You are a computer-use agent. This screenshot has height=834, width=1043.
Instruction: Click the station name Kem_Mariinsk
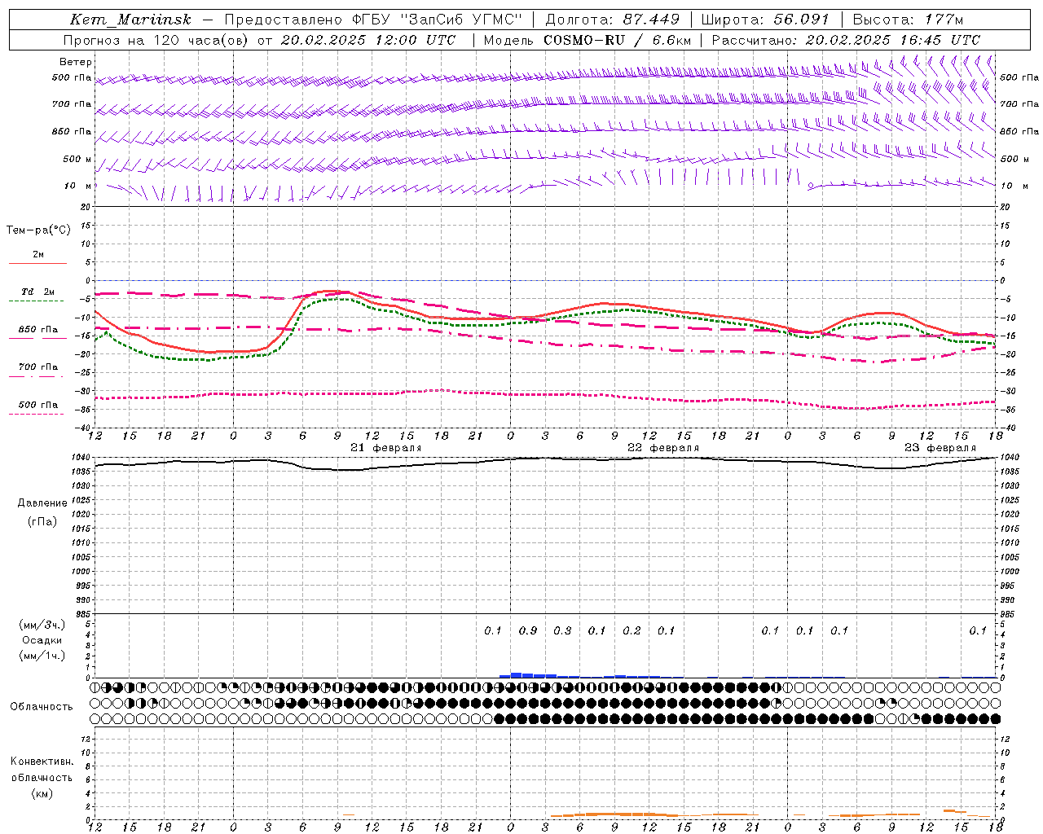[130, 20]
